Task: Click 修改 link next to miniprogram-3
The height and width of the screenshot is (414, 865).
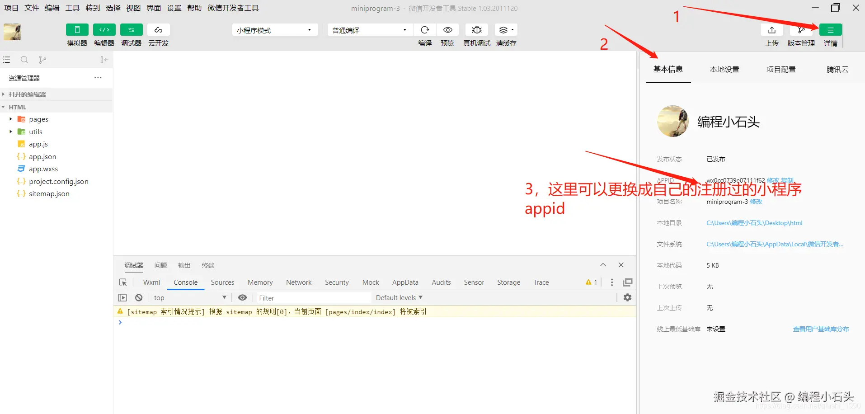Action: (x=756, y=202)
